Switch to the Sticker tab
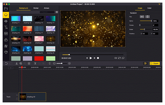 [x=36, y=8]
